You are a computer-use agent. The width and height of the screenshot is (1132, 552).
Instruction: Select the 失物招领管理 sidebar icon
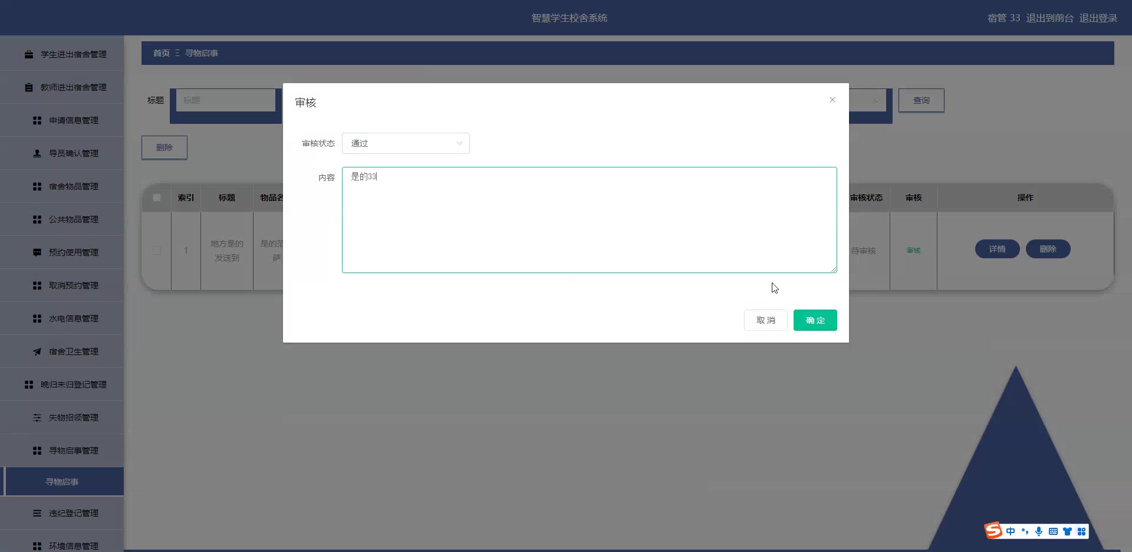point(37,417)
